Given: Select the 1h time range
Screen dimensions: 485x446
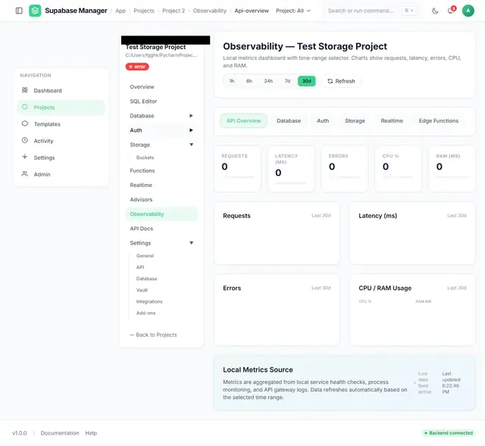Looking at the screenshot, I should [x=232, y=81].
